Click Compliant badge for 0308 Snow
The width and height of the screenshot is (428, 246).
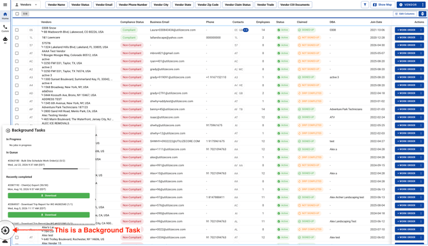pyautogui.click(x=129, y=30)
